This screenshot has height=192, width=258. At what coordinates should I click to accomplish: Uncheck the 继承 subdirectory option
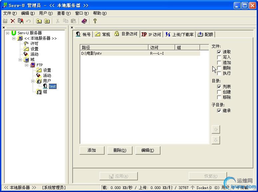click(x=219, y=111)
